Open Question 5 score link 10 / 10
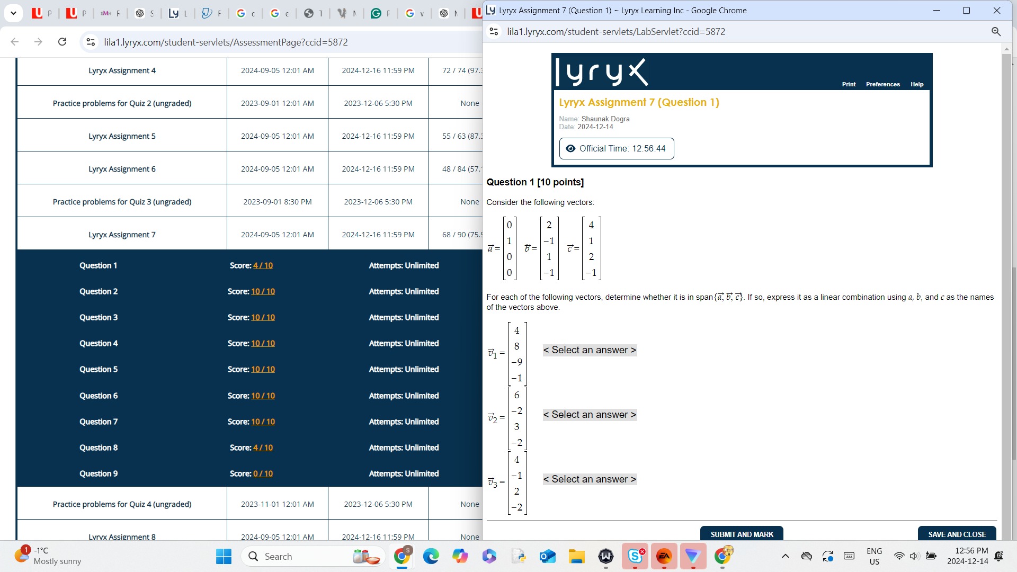This screenshot has width=1017, height=572. (x=263, y=369)
